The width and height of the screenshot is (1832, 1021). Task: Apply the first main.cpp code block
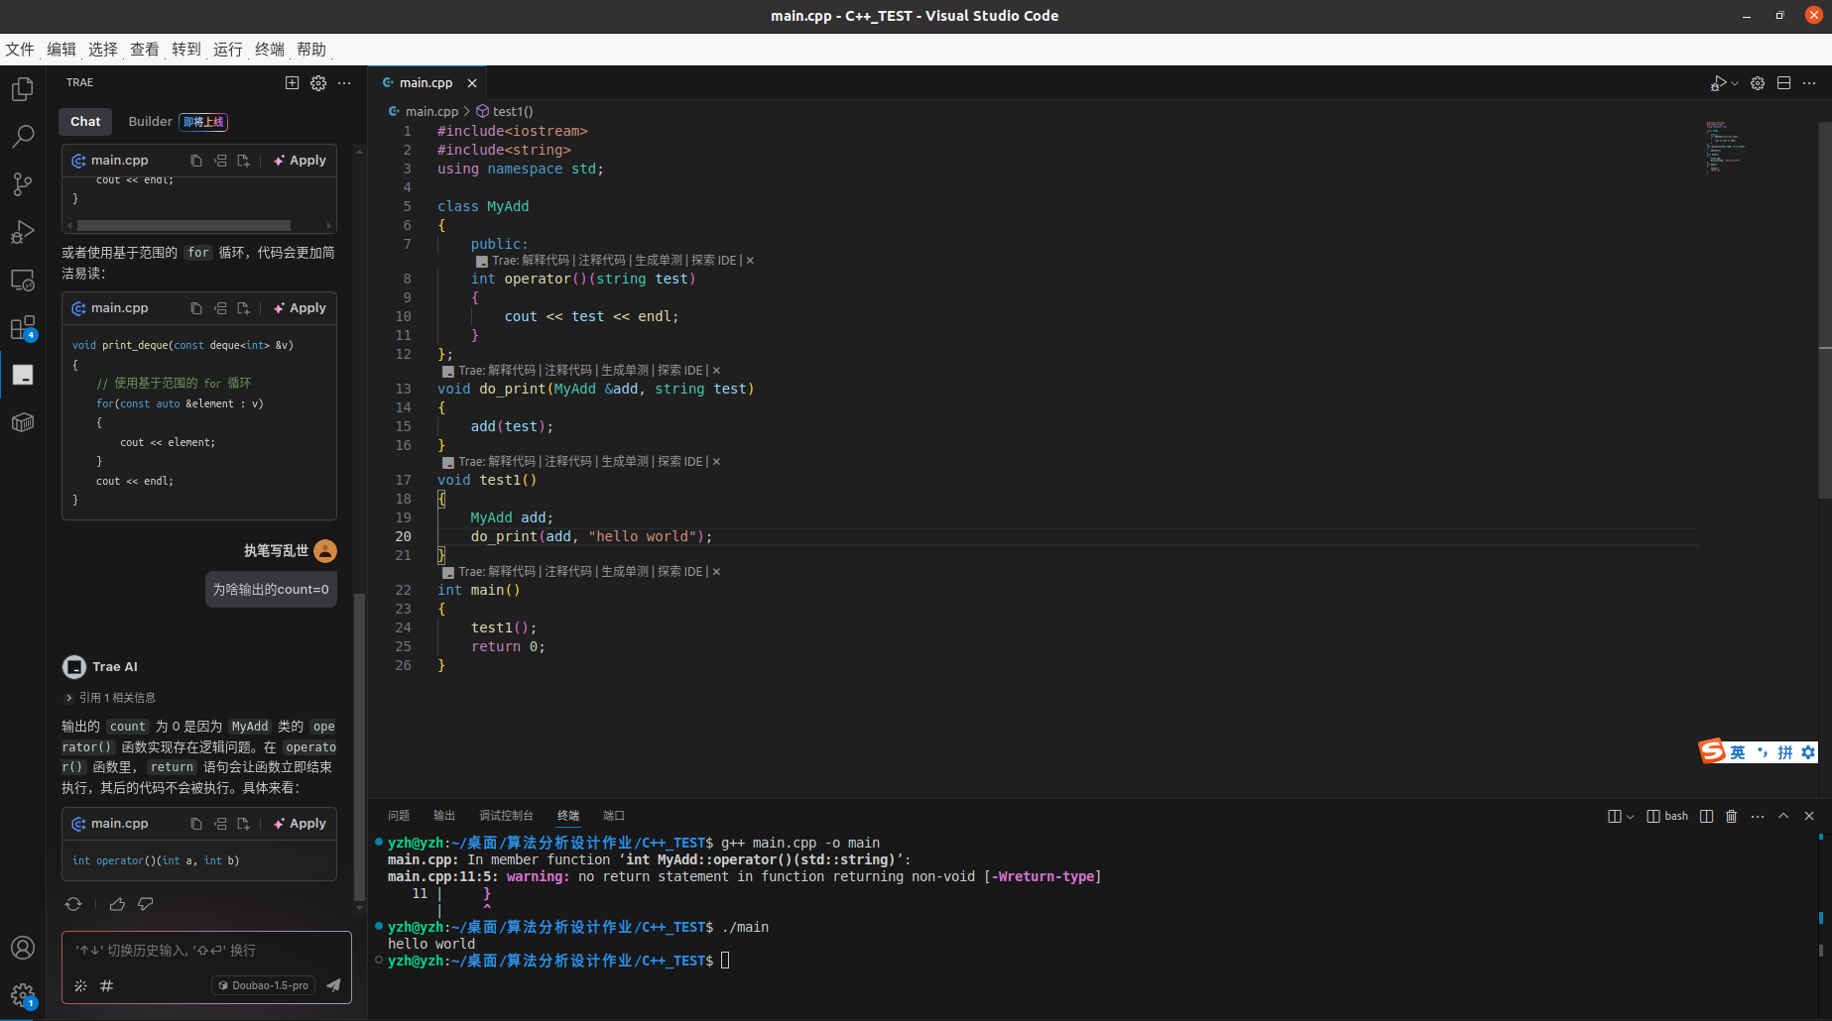(301, 161)
